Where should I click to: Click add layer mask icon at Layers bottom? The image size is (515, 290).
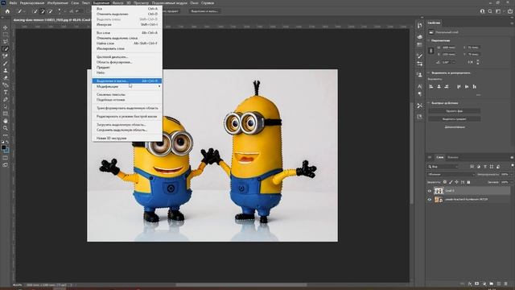pyautogui.click(x=476, y=284)
